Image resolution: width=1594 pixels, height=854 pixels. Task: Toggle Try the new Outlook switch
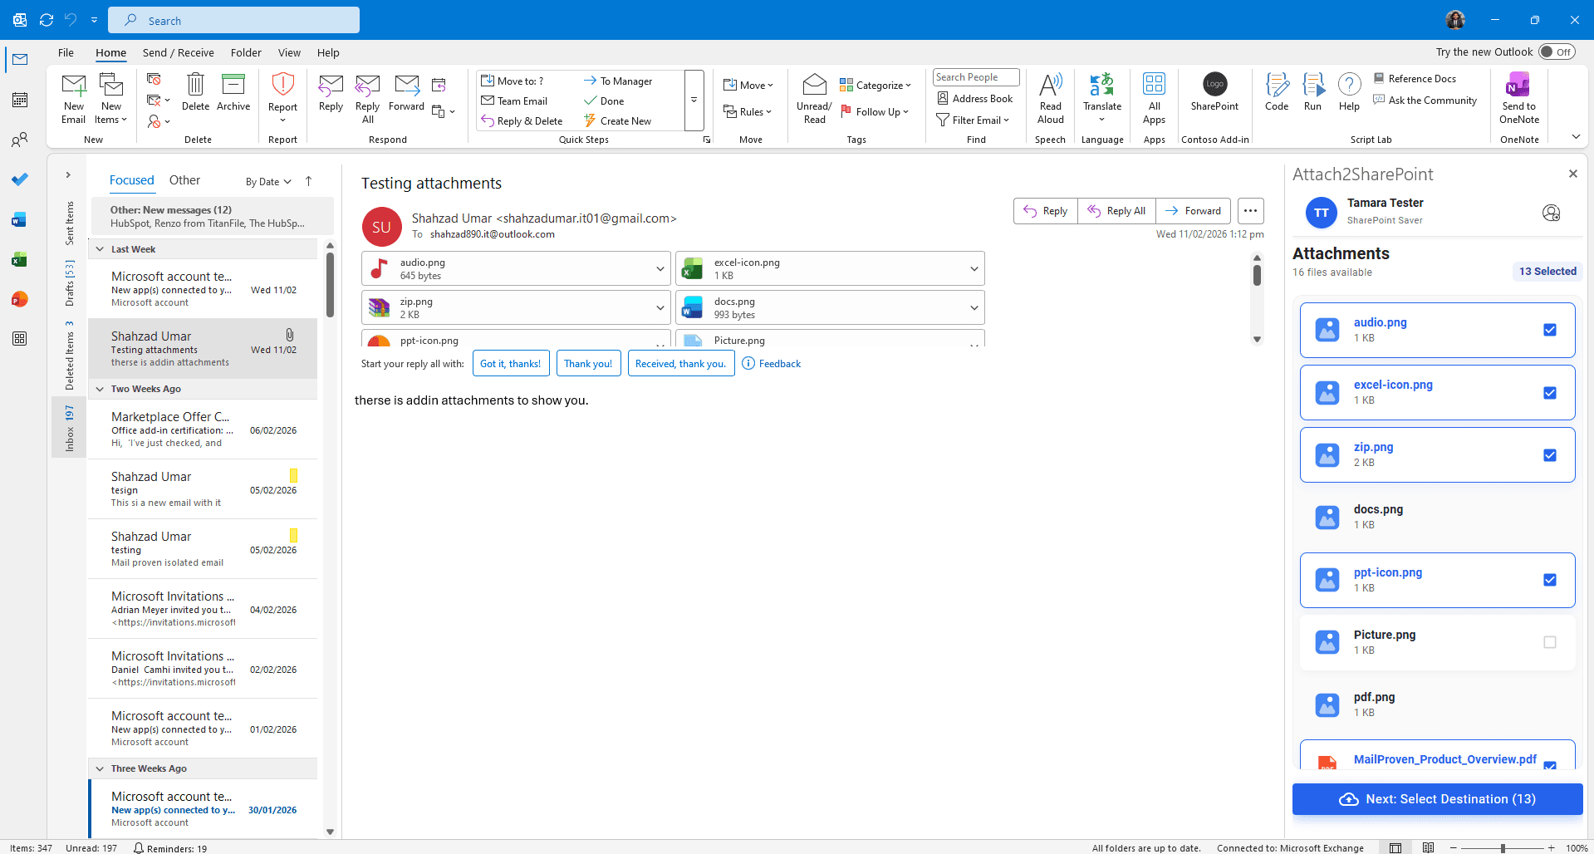click(x=1557, y=52)
